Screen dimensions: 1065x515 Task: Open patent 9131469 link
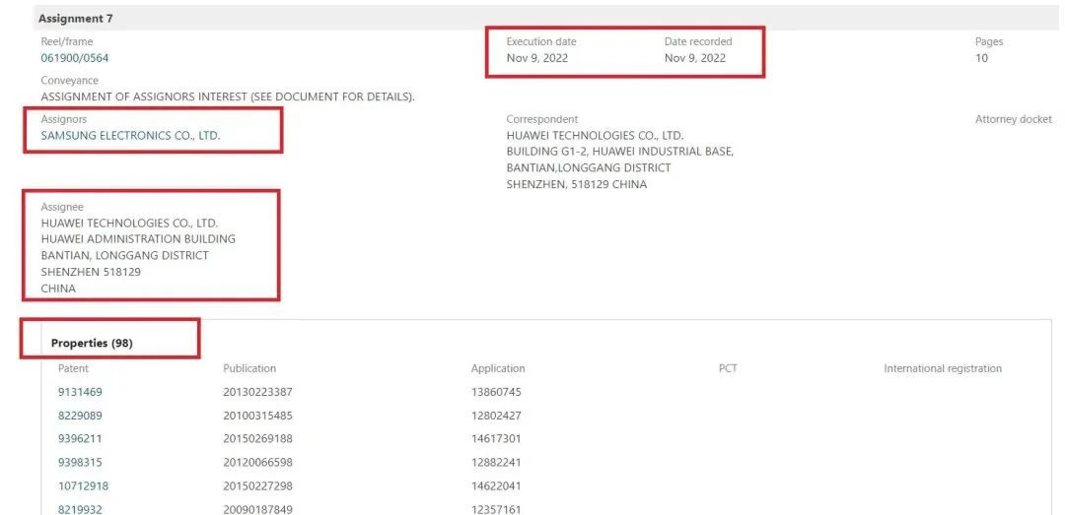(80, 392)
